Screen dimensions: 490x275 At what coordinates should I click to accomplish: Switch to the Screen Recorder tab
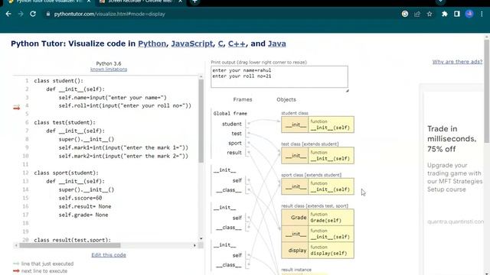(x=141, y=2)
